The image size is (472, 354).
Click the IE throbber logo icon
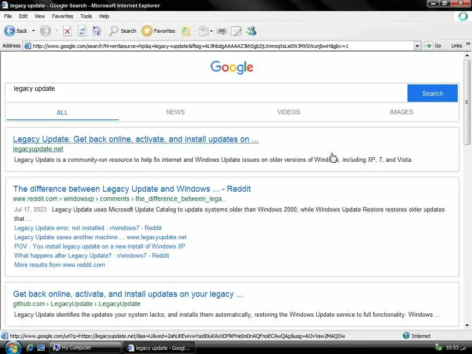(463, 16)
